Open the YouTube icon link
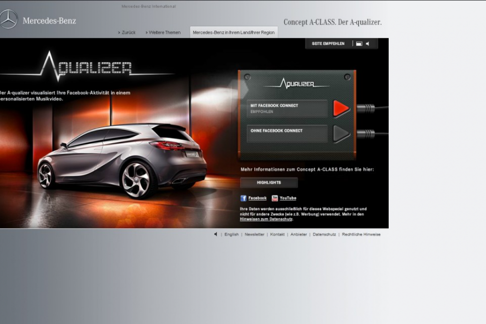The height and width of the screenshot is (324, 486). (x=275, y=198)
